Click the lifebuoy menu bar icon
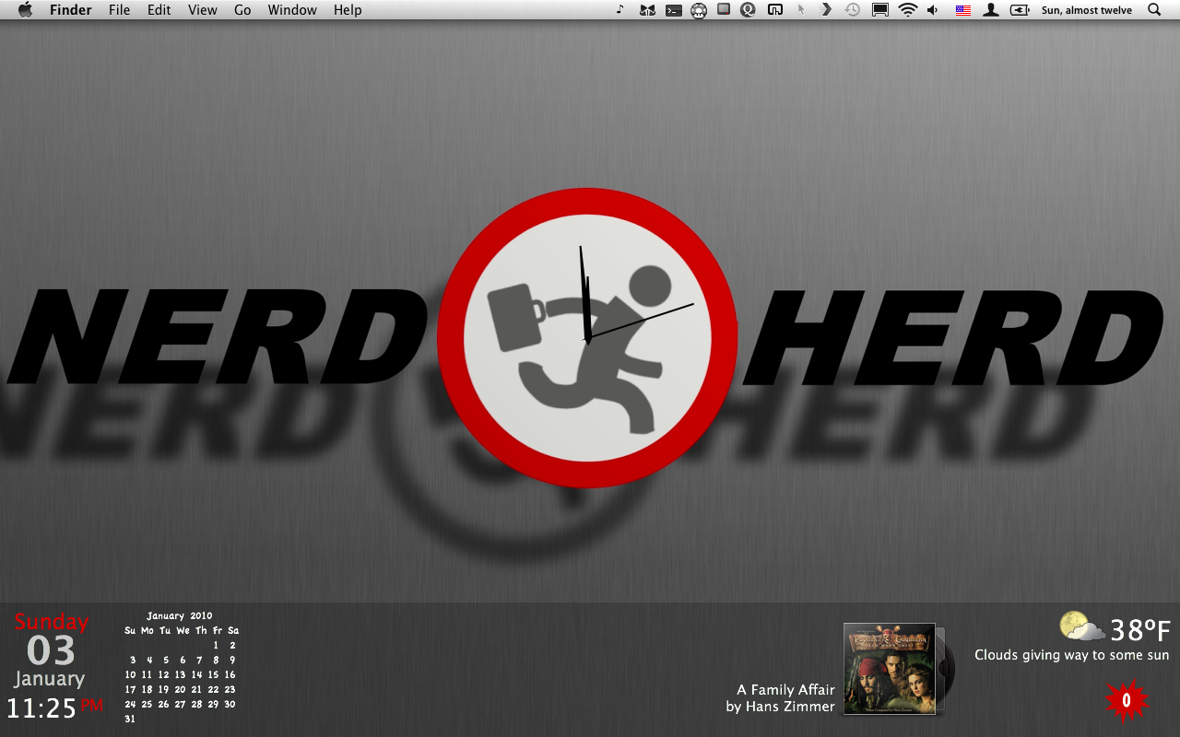1180x737 pixels. 699,10
